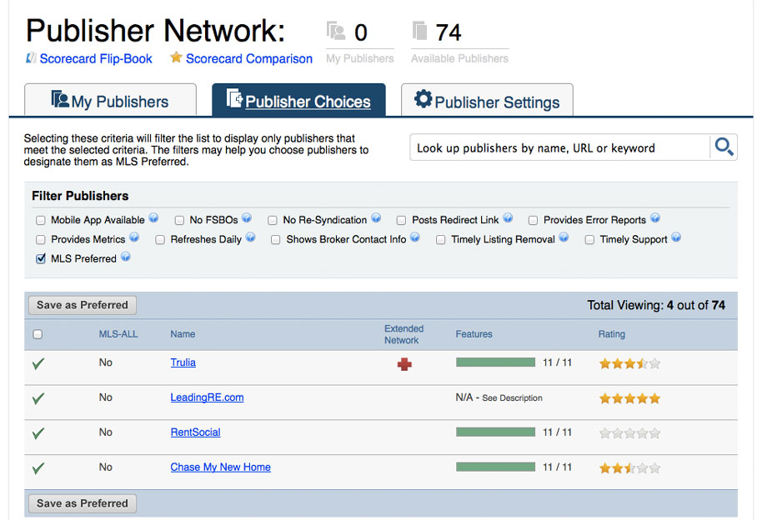Click help icon beside MLS Preferred filter
This screenshot has height=520, width=767.
pyautogui.click(x=125, y=257)
